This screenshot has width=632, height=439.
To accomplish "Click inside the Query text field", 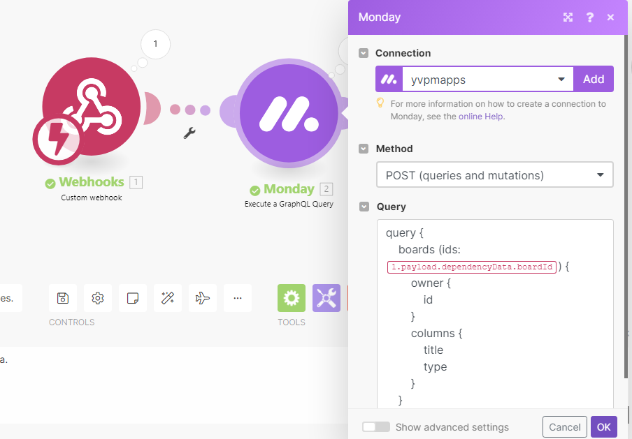I will (x=495, y=314).
